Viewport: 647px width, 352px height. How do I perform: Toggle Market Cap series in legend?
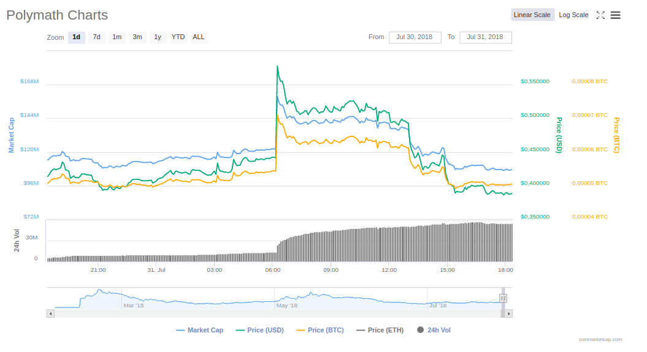200,330
